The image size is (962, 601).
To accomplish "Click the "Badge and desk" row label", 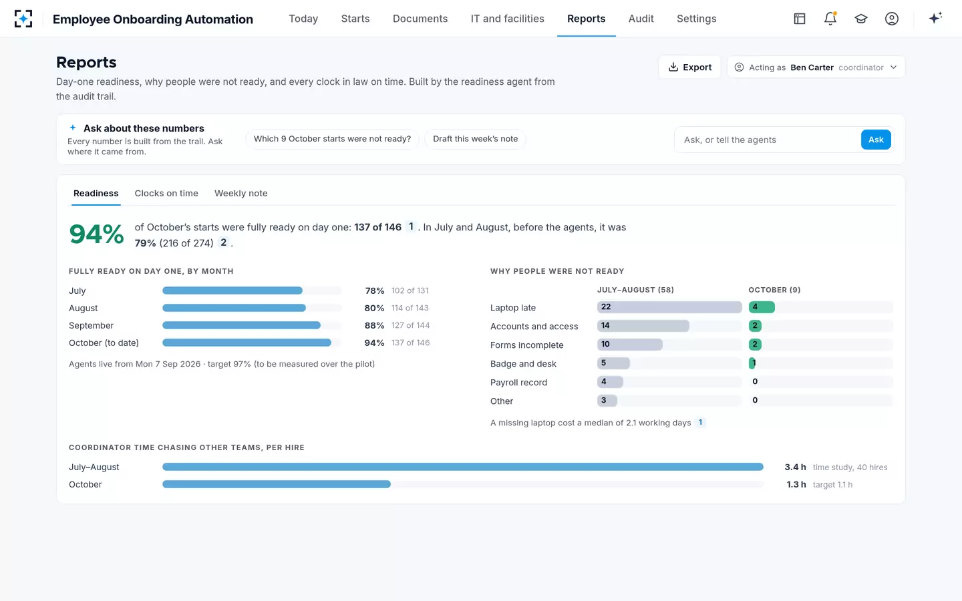I will (524, 364).
